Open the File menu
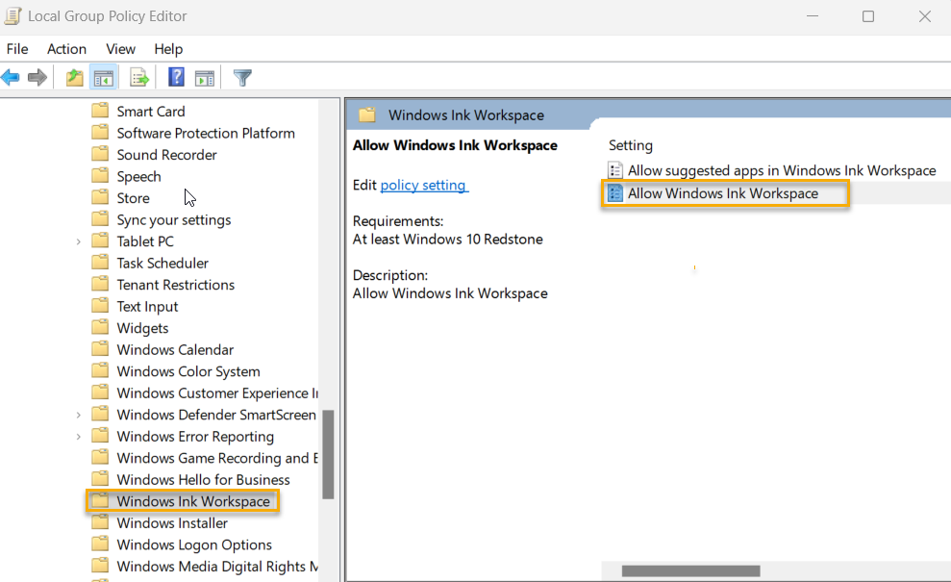The image size is (951, 582). 17,48
